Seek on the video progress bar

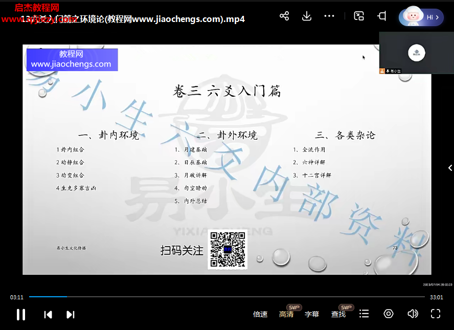tap(226, 297)
